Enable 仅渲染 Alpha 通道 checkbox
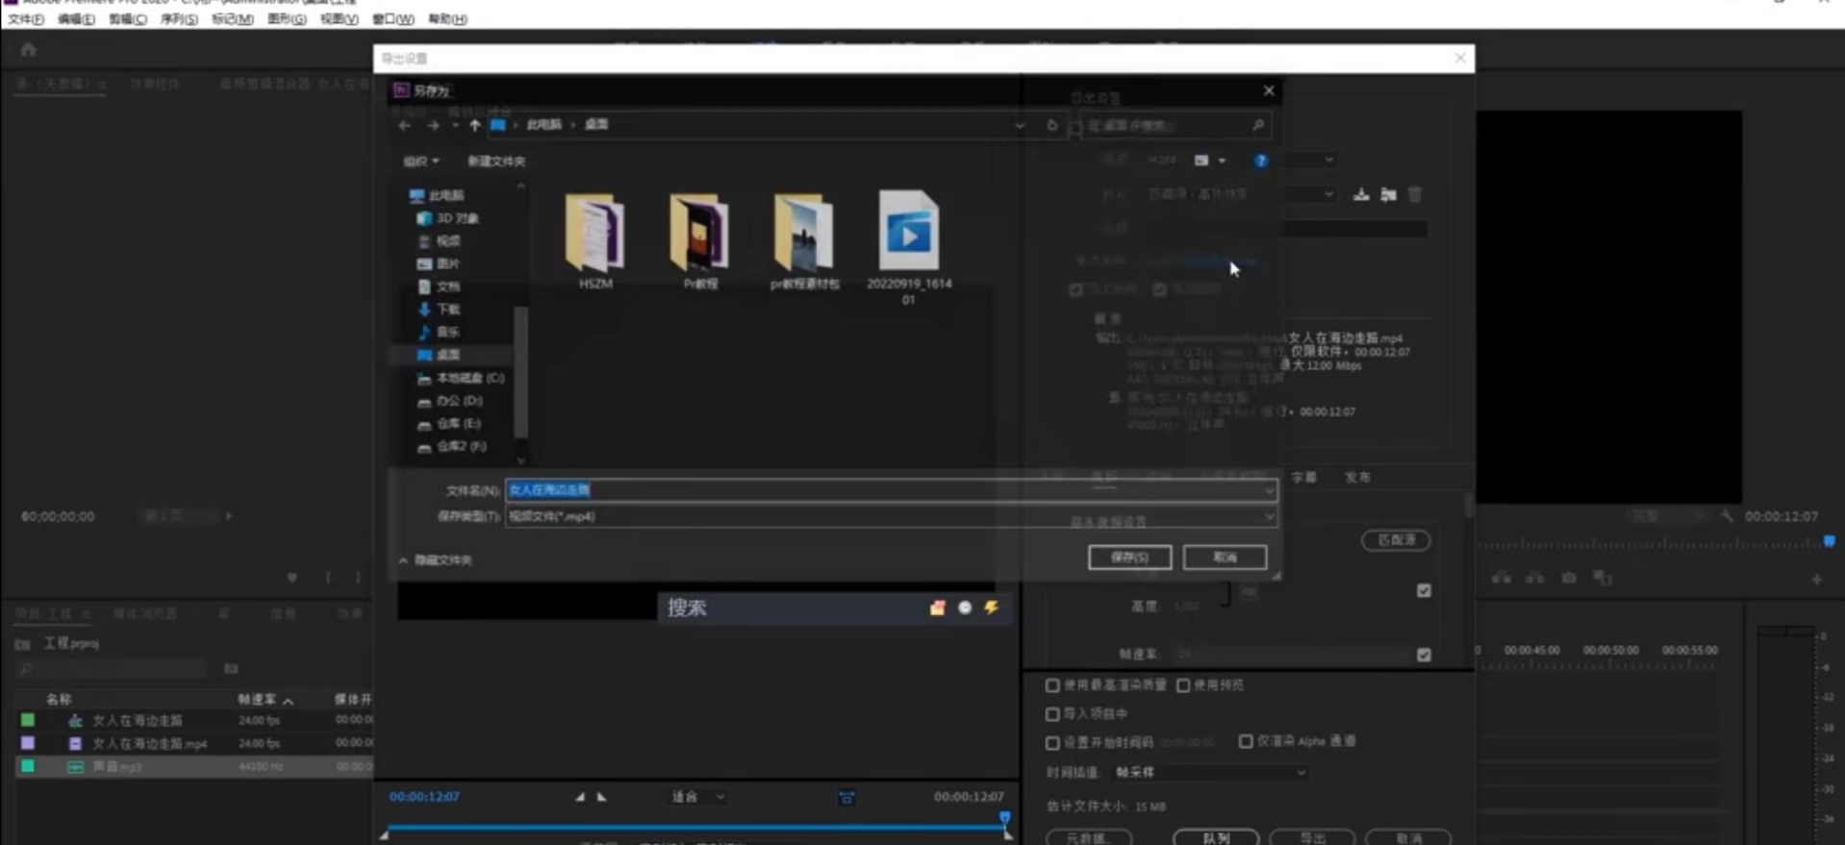 click(1246, 741)
